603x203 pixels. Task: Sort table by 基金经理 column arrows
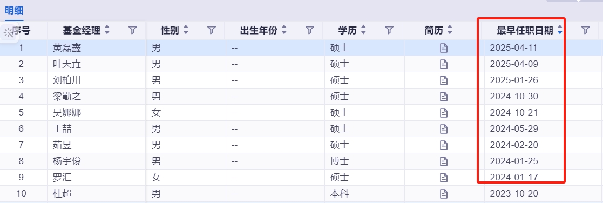click(x=107, y=30)
